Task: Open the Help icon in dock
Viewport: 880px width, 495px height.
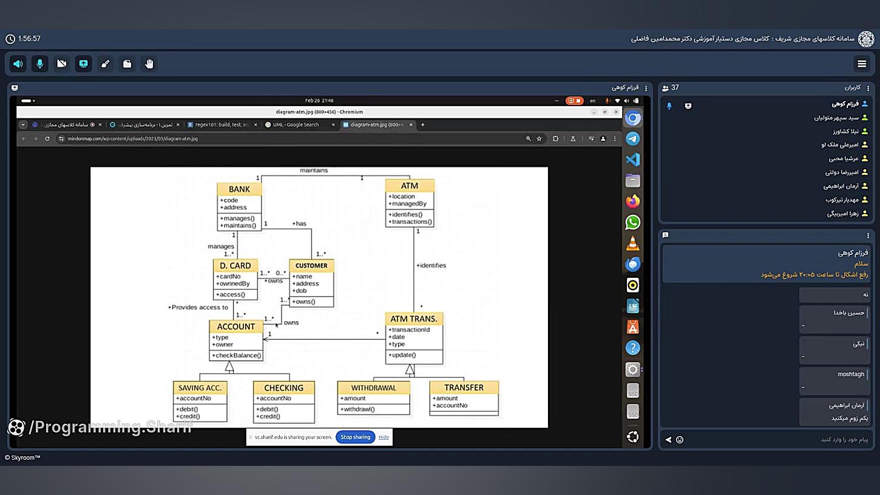Action: pos(632,348)
